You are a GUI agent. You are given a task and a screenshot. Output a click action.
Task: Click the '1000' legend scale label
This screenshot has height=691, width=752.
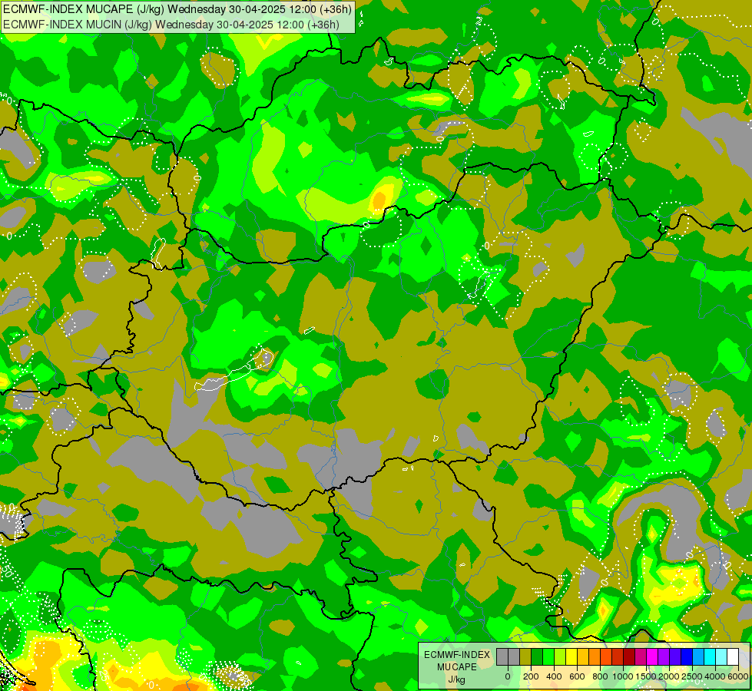tap(622, 676)
